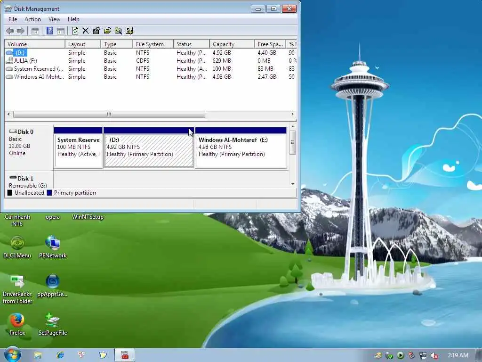Open the View menu
482x362 pixels.
point(54,19)
